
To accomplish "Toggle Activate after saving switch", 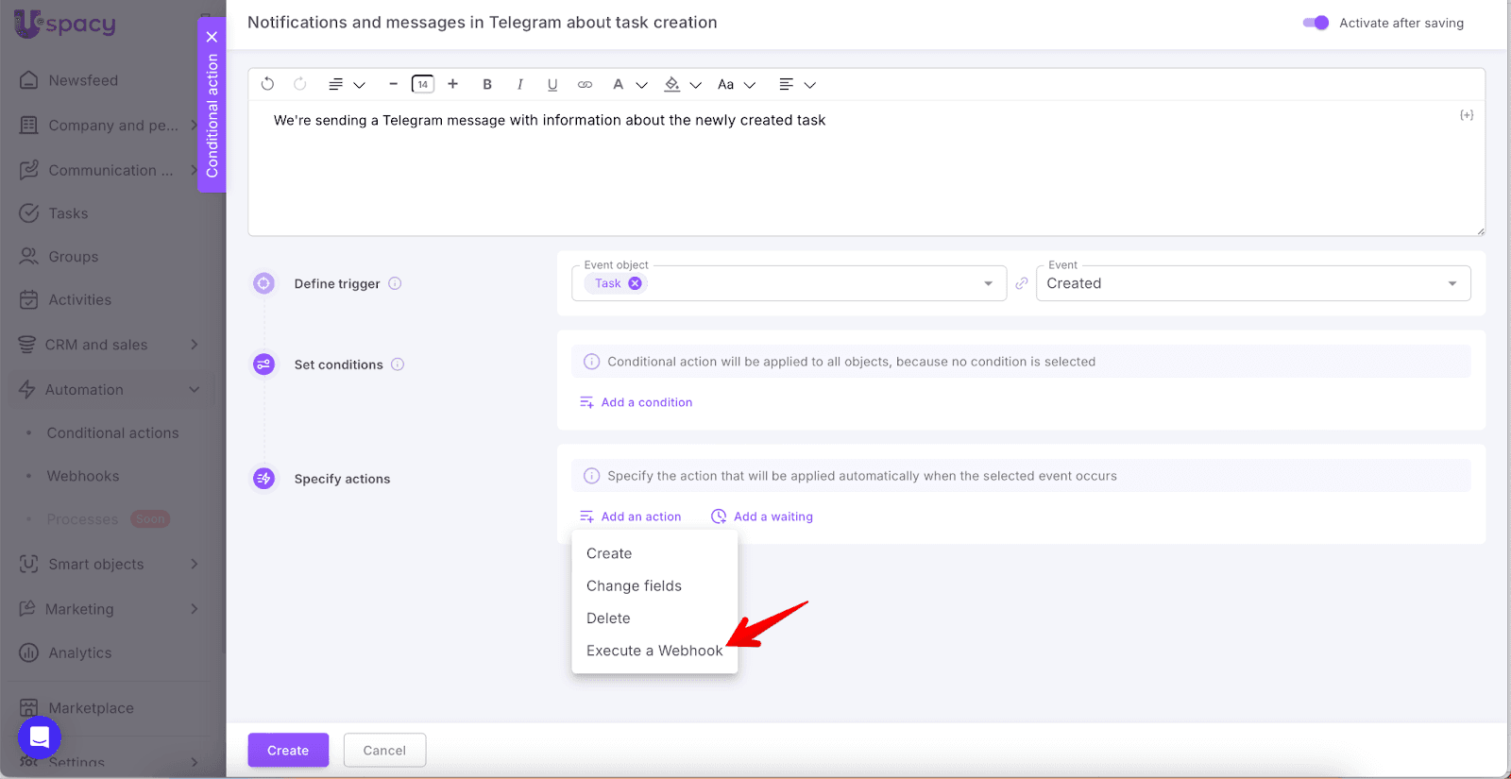I will click(x=1316, y=23).
